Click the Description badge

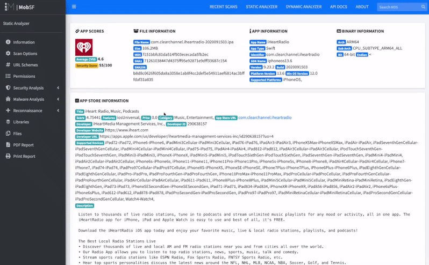(x=84, y=206)
